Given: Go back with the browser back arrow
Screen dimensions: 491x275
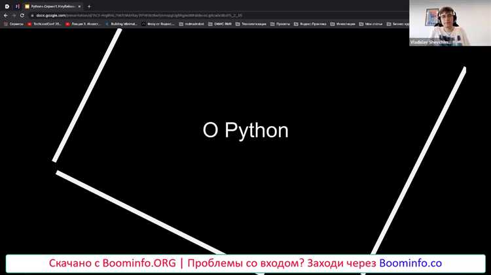Looking at the screenshot, I should 6,15.
